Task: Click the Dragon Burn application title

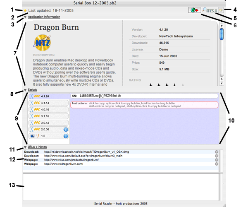Action: pyautogui.click(x=56, y=27)
